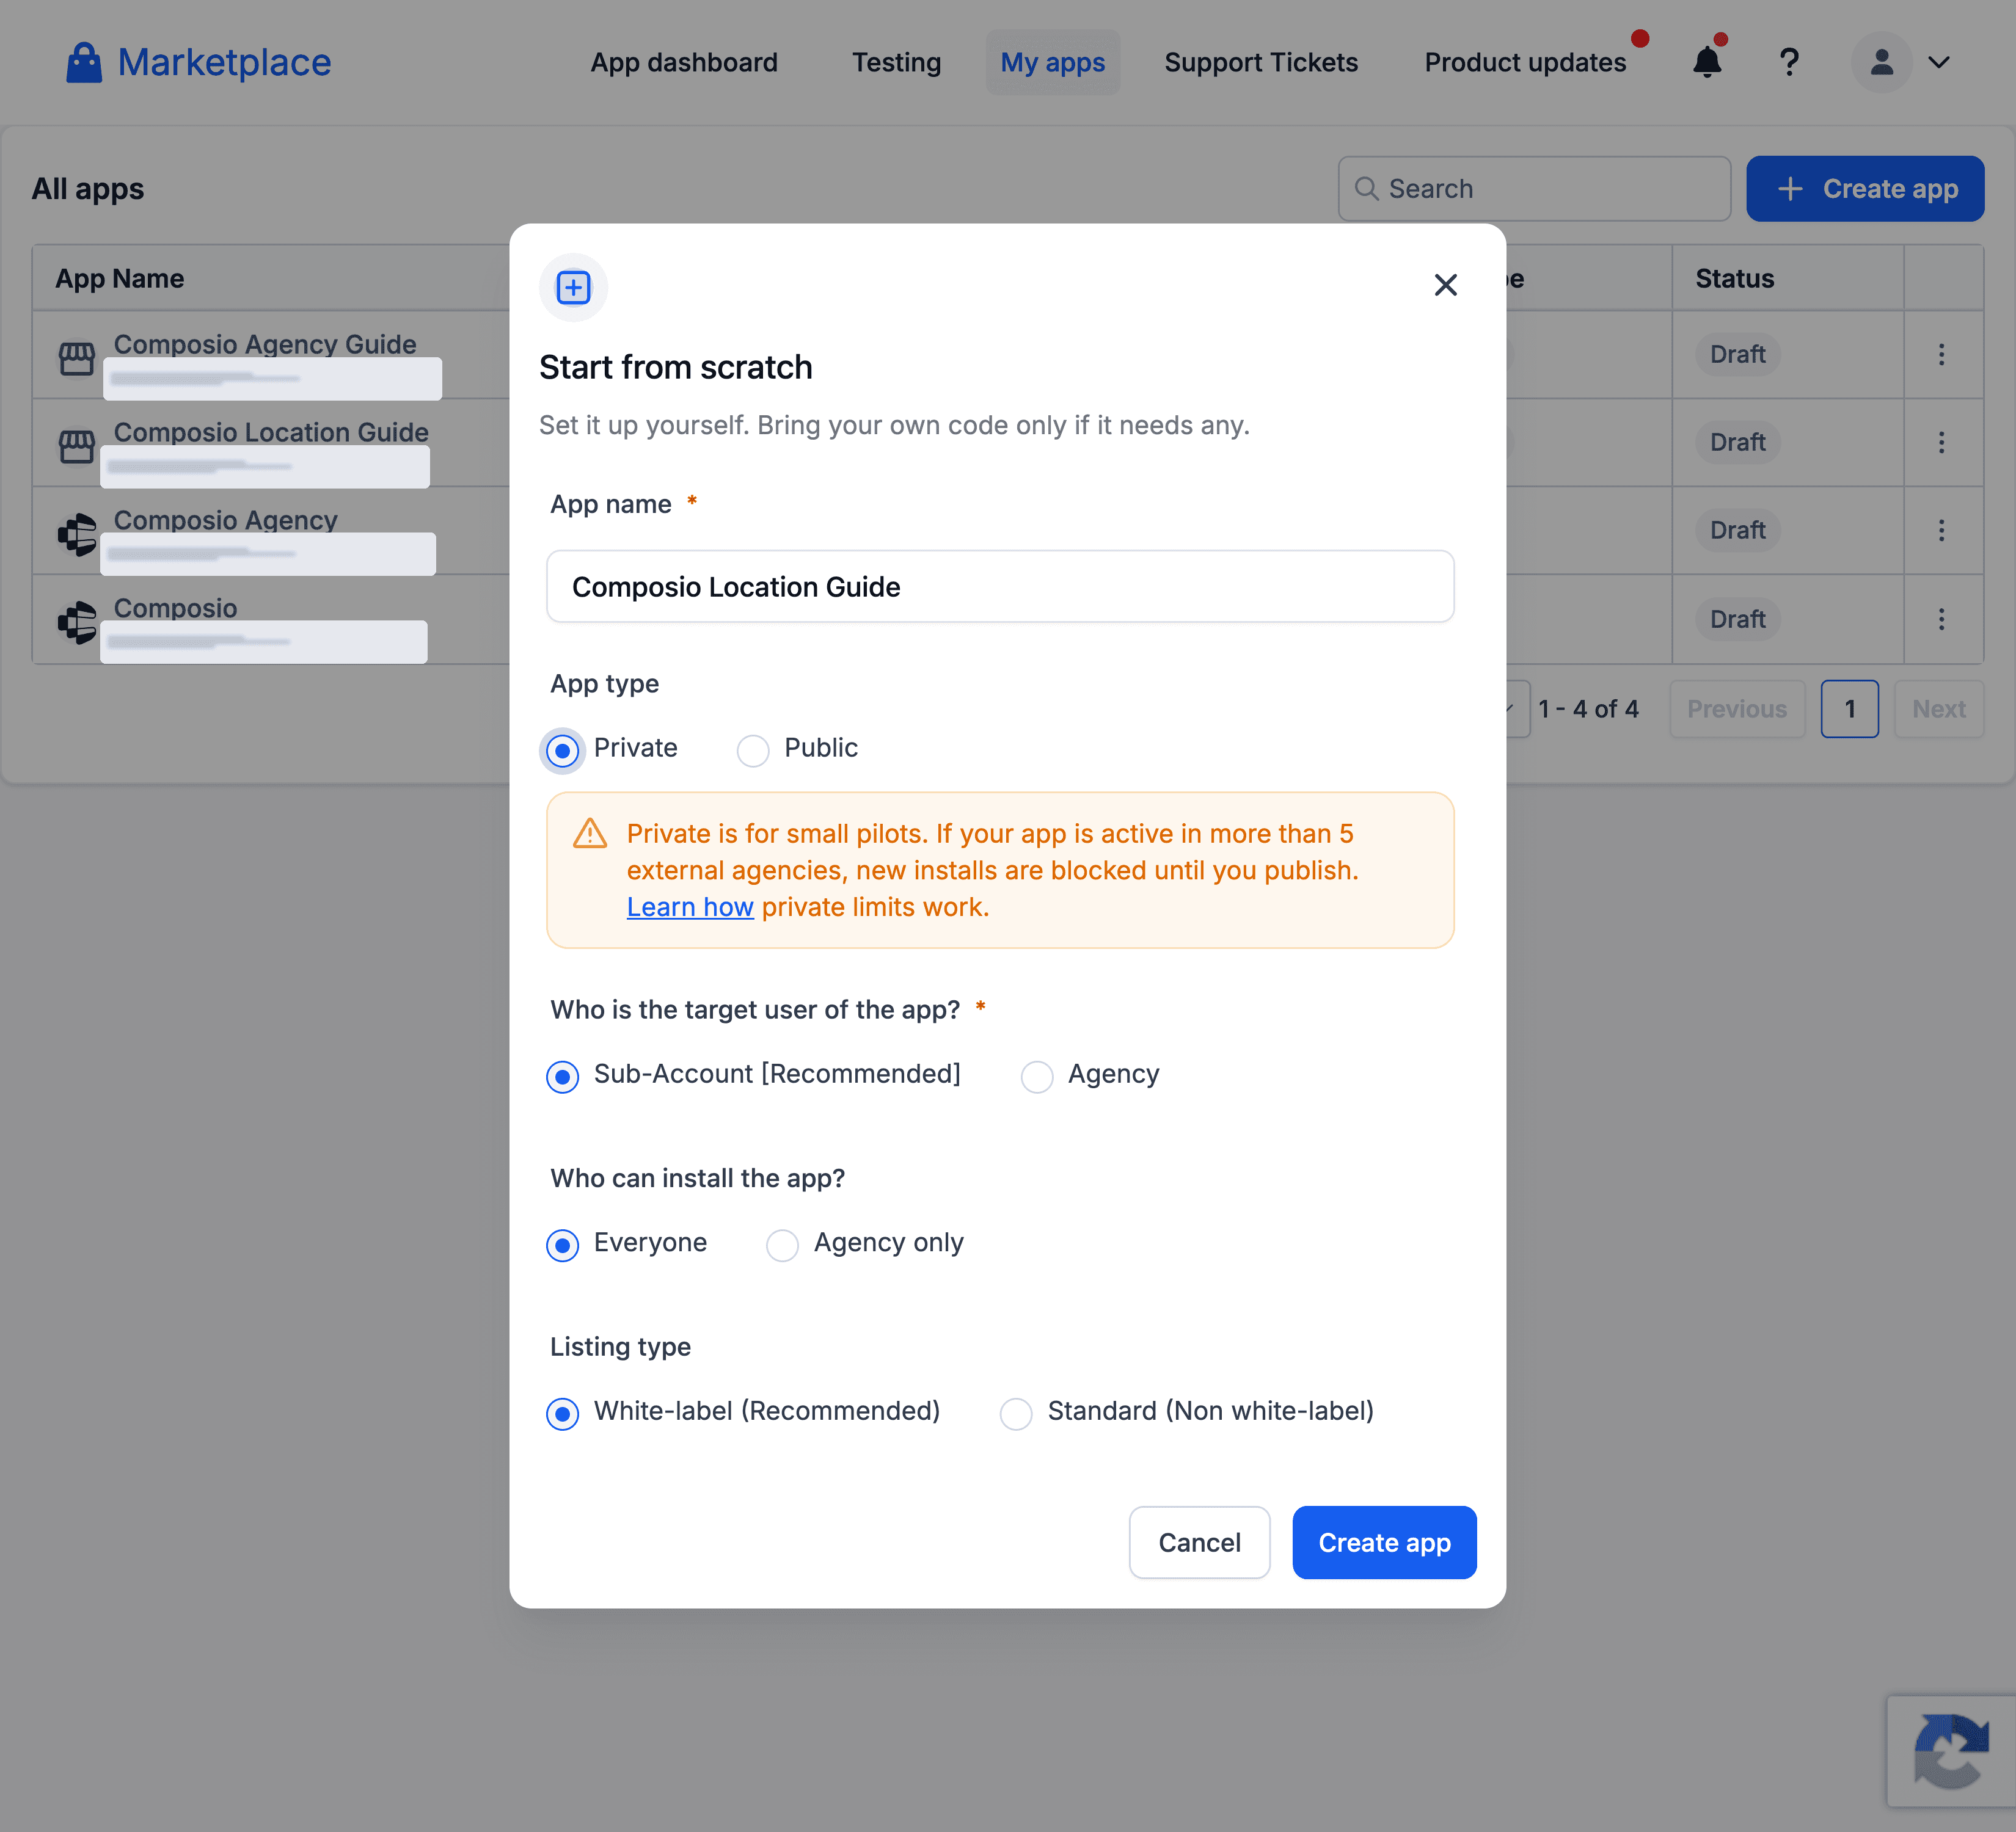Image resolution: width=2016 pixels, height=1832 pixels.
Task: Open the Composio Location Guide row kebab menu
Action: click(x=1941, y=443)
